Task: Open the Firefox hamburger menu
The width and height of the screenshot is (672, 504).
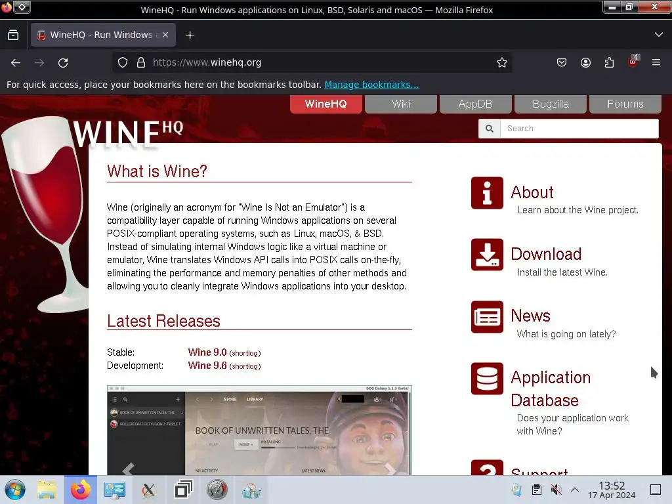Action: pyautogui.click(x=656, y=62)
